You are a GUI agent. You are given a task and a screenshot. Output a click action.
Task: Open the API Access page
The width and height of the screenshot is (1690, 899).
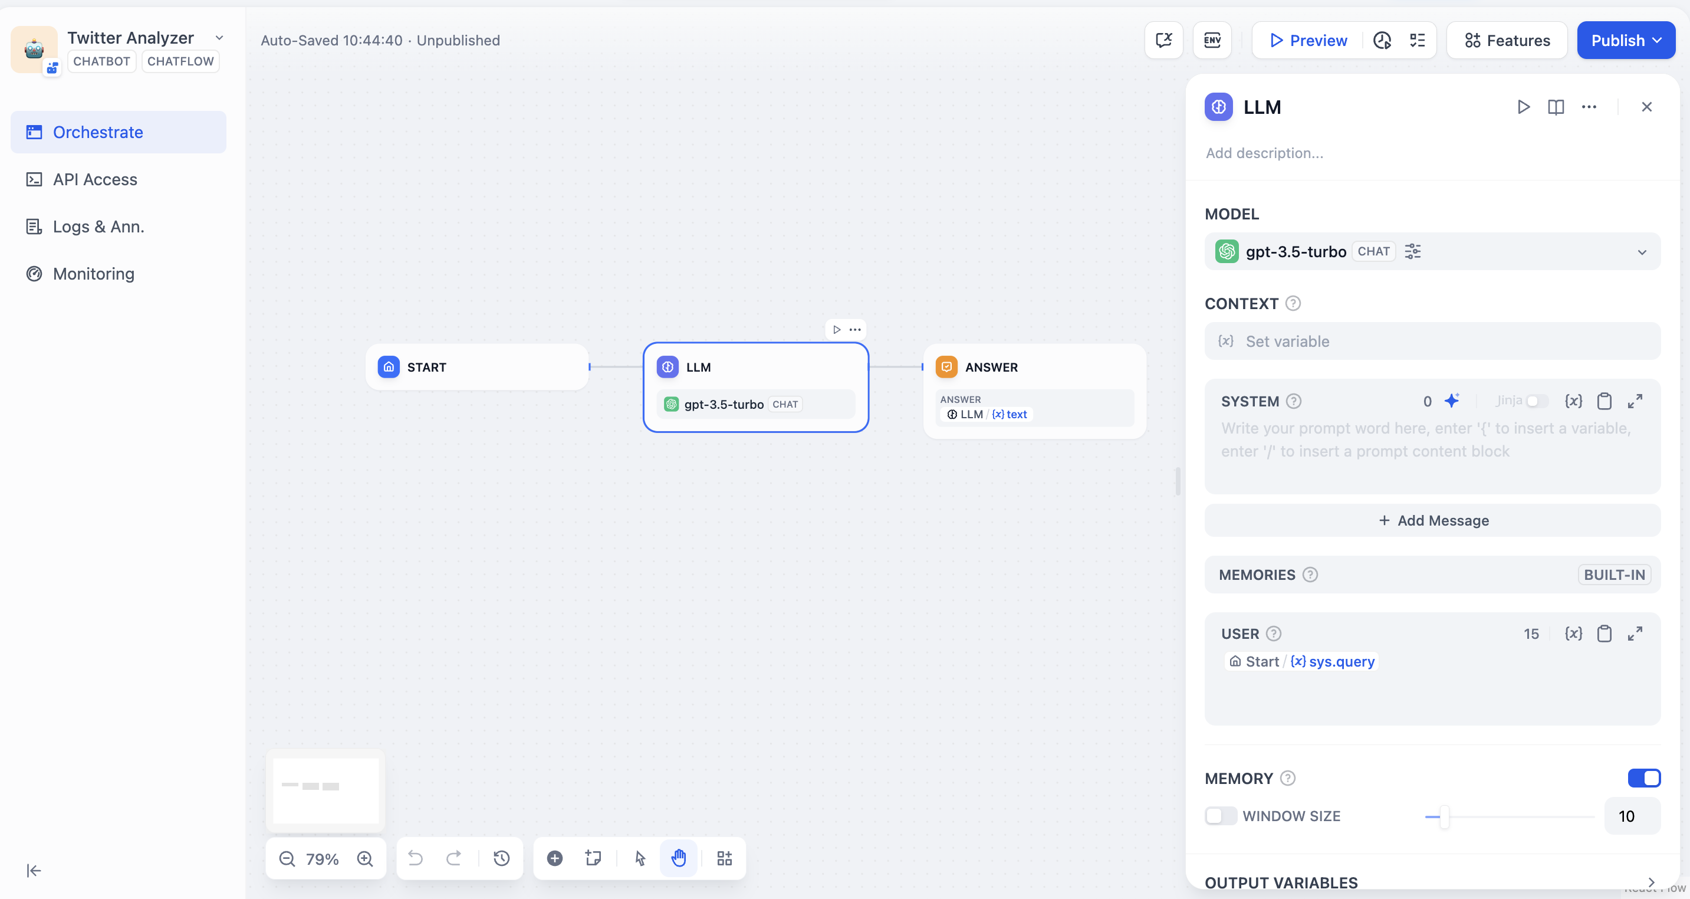95,179
